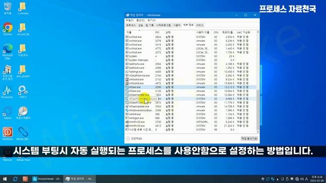Click the WGearHandler.exe process icon
Viewport: 326px width, 183px height.
pyautogui.click(x=127, y=95)
